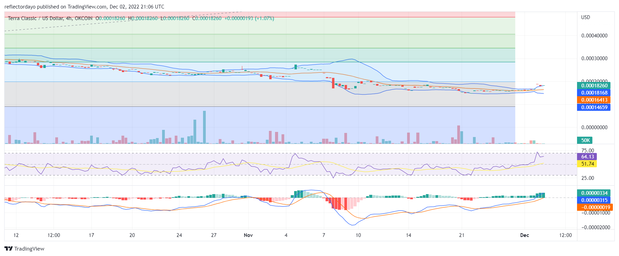
Task: Click the RSI 25.00 axis label
Action: 588,178
